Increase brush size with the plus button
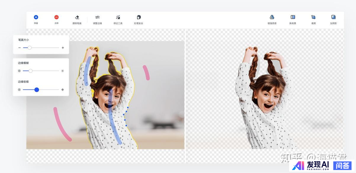This screenshot has width=356, height=173. 63,48
